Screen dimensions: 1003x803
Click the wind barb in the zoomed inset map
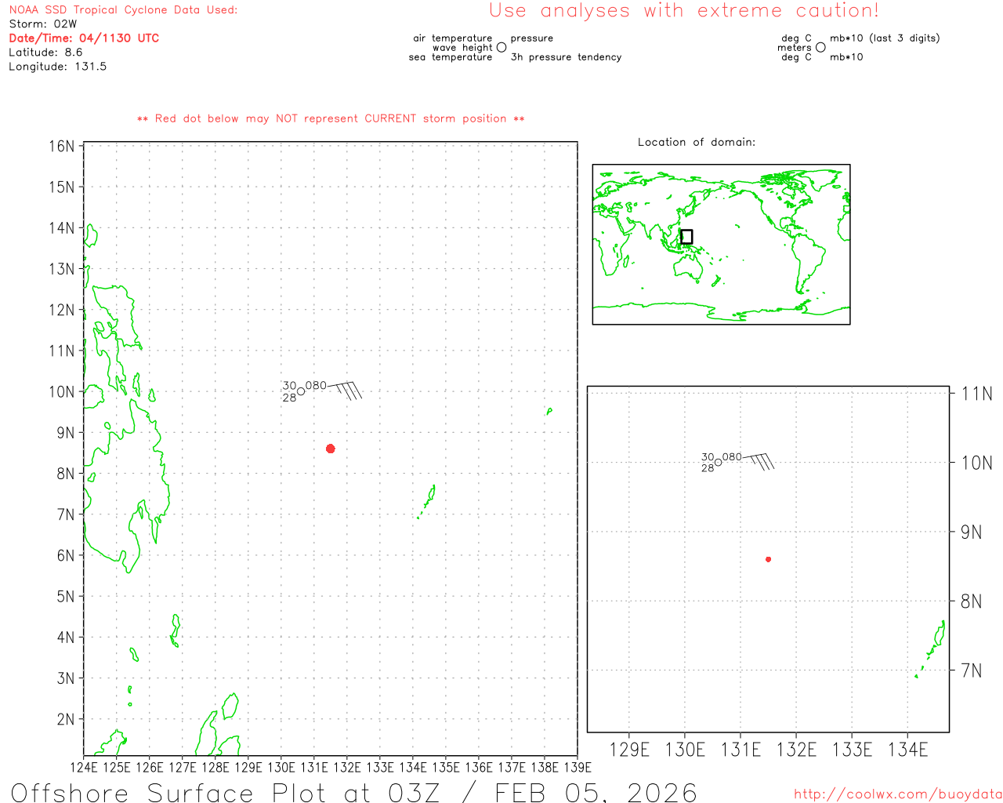click(759, 461)
